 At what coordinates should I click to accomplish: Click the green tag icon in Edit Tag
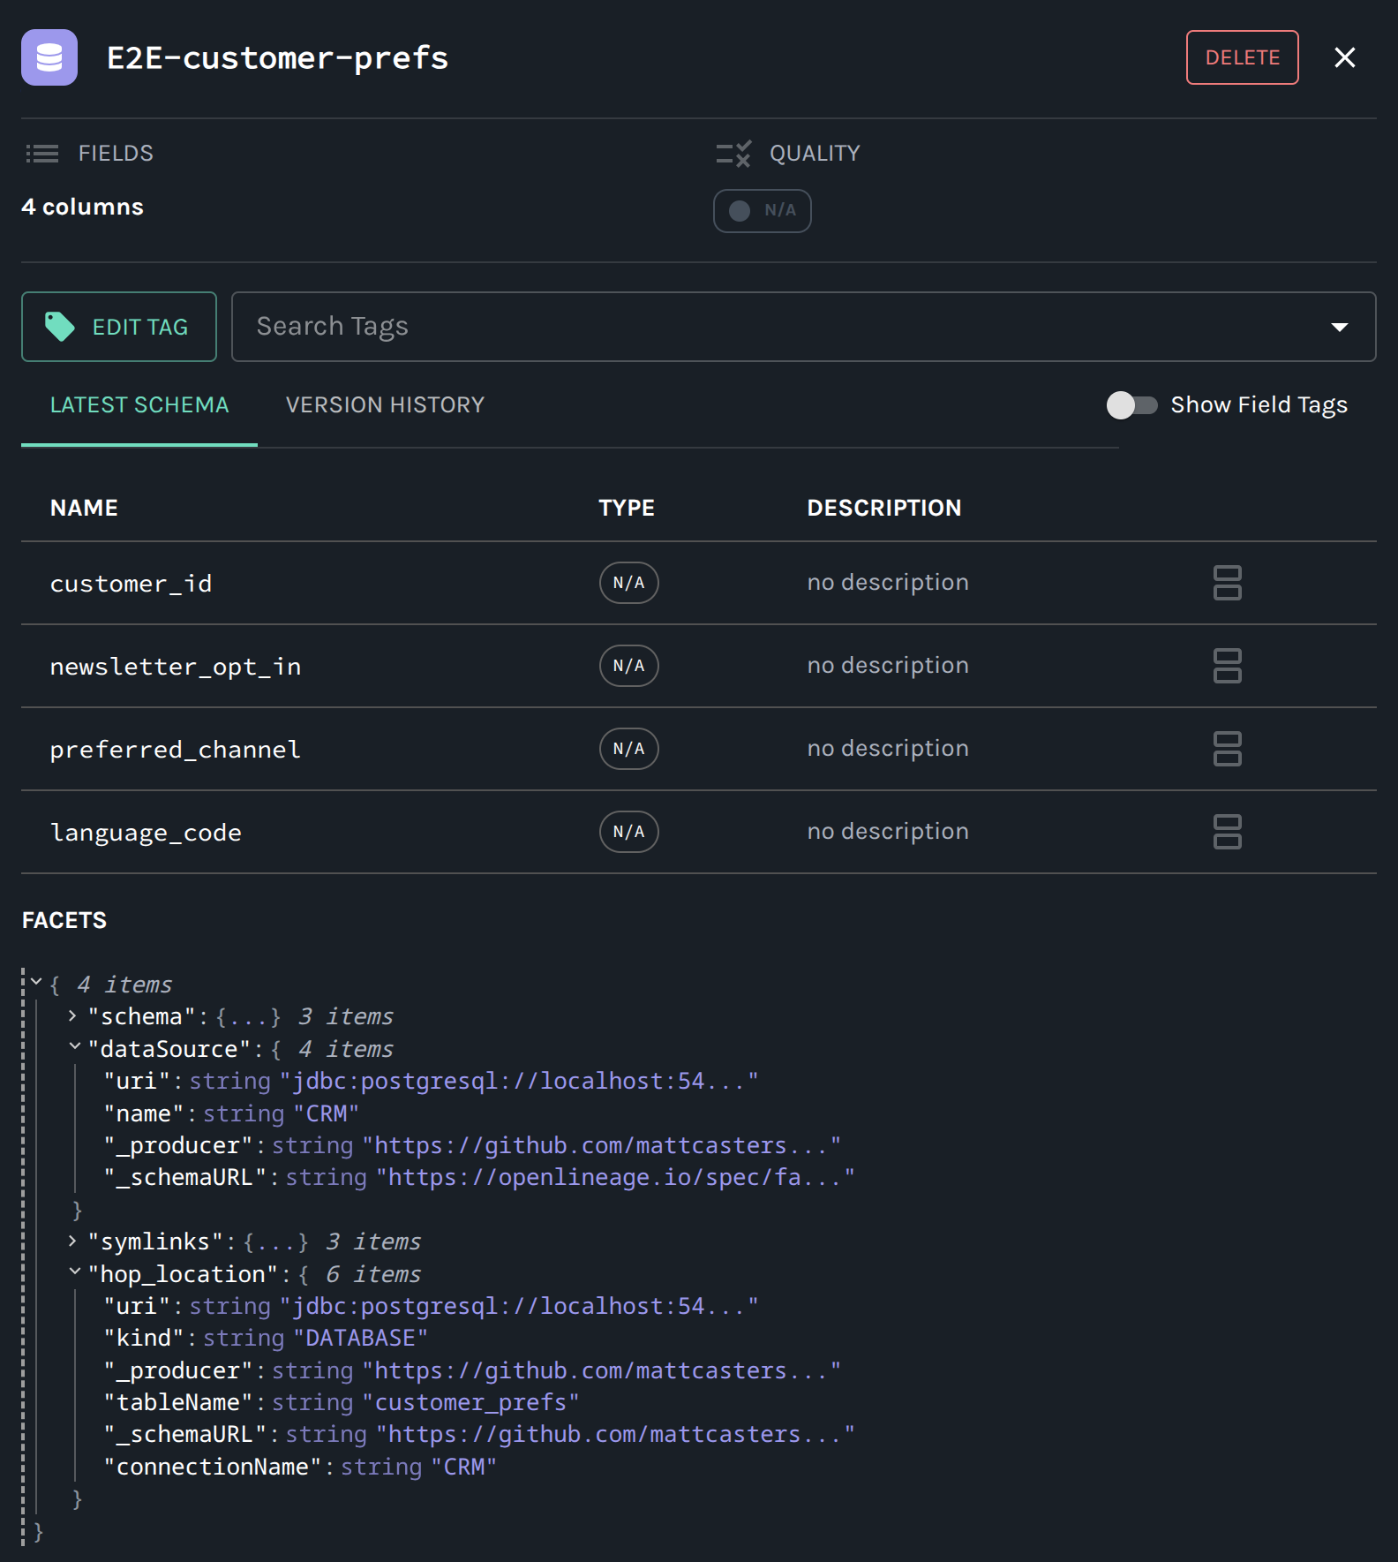tap(60, 327)
